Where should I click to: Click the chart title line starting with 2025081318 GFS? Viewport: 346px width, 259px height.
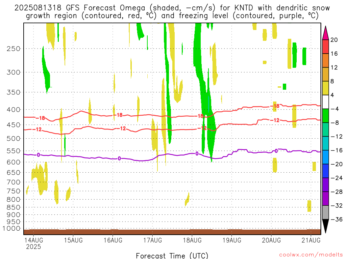[x=172, y=8]
